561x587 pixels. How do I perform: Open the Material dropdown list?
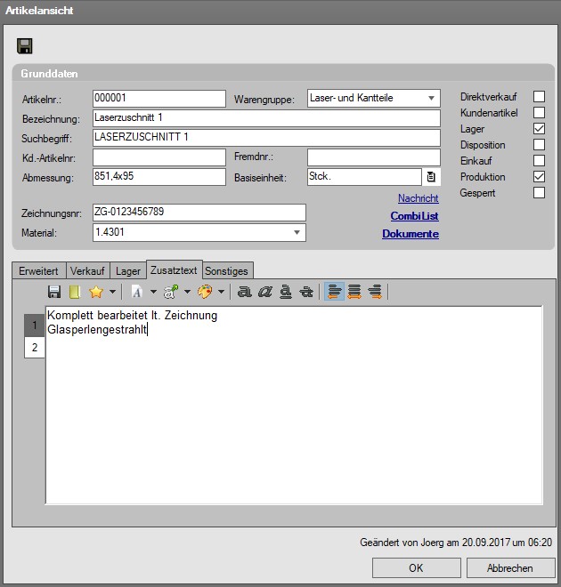297,233
